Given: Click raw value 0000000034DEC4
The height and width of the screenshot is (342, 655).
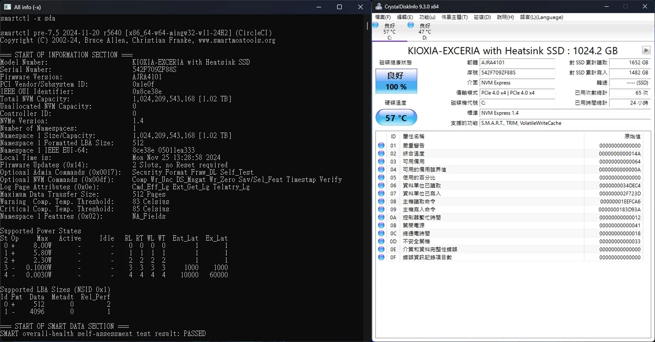Looking at the screenshot, I should point(620,186).
